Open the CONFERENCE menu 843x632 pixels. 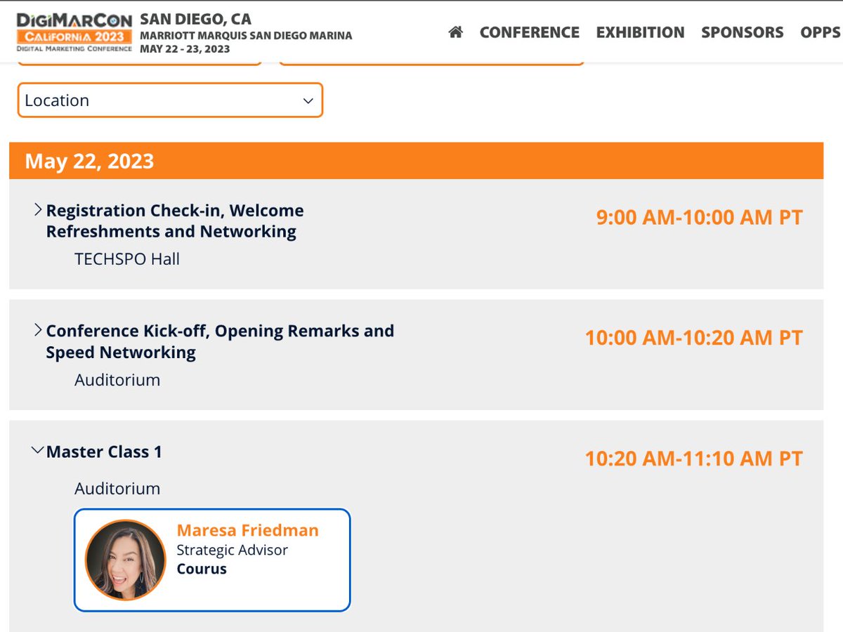click(x=530, y=32)
